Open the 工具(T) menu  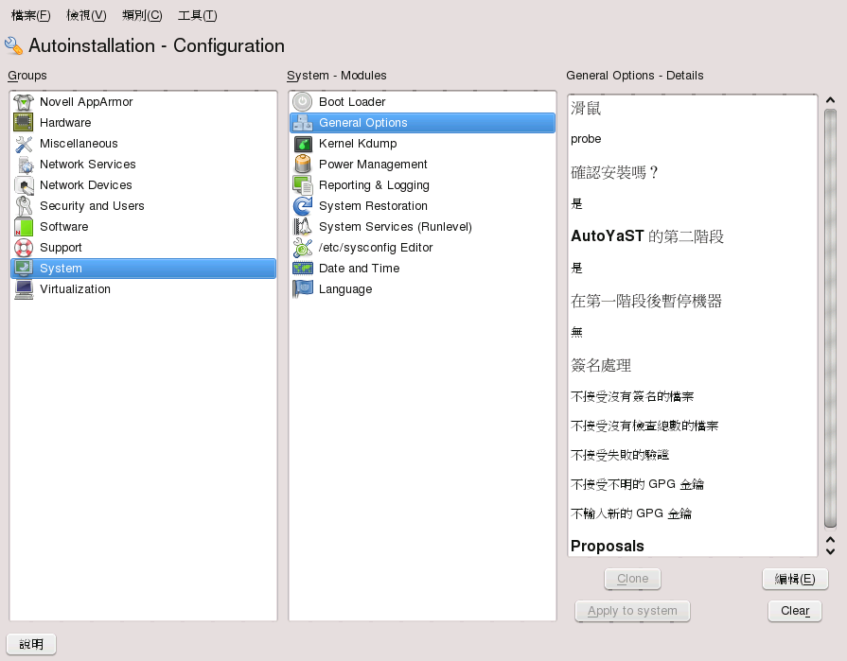click(198, 15)
